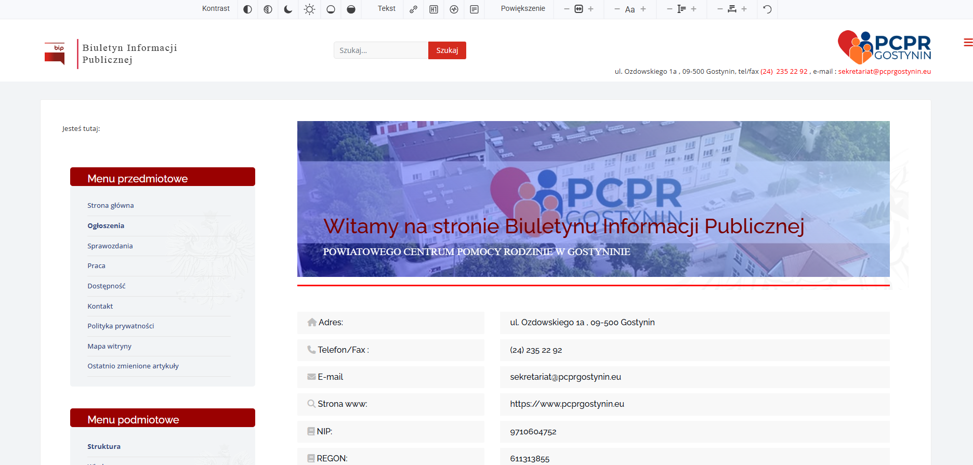Image resolution: width=973 pixels, height=465 pixels.
Task: Click into the Szukaj... search field
Action: click(380, 50)
